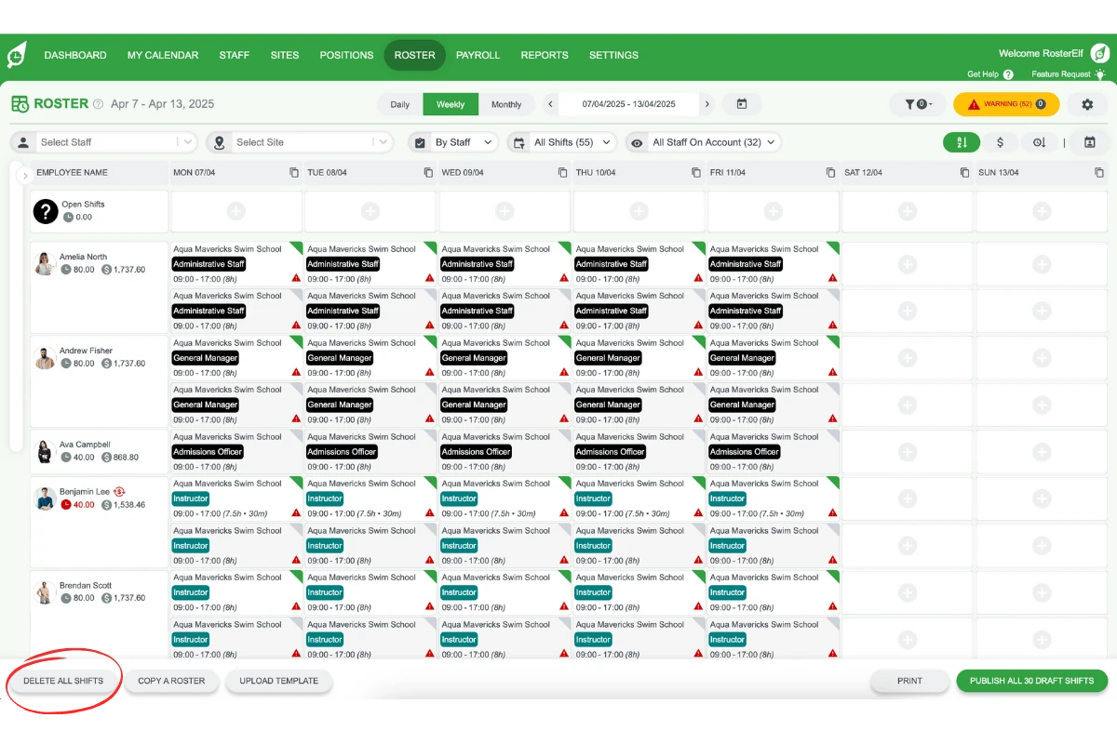The image size is (1117, 744).
Task: Click the Open Shifts row label
Action: 83,204
